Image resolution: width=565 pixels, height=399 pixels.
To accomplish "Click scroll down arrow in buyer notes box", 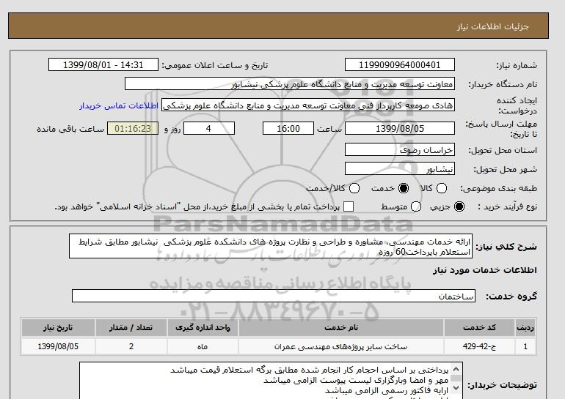I will pos(456,387).
